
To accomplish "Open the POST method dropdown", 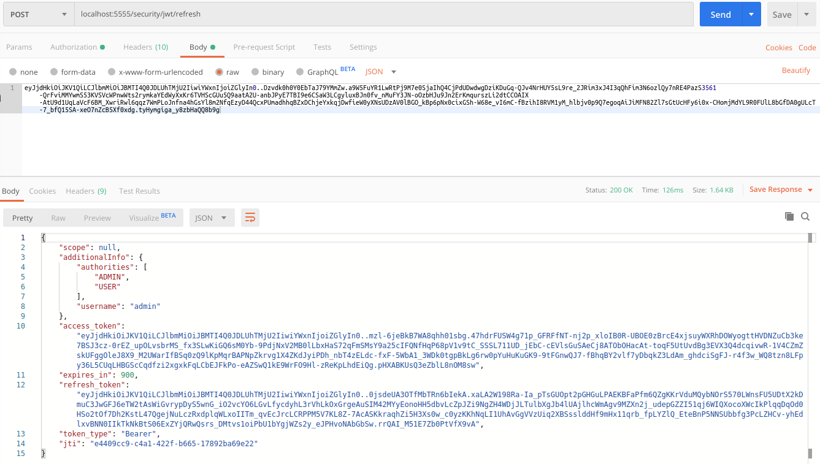I will pyautogui.click(x=38, y=14).
